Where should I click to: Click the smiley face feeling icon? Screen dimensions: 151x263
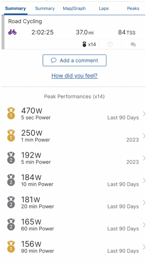[x=110, y=44]
